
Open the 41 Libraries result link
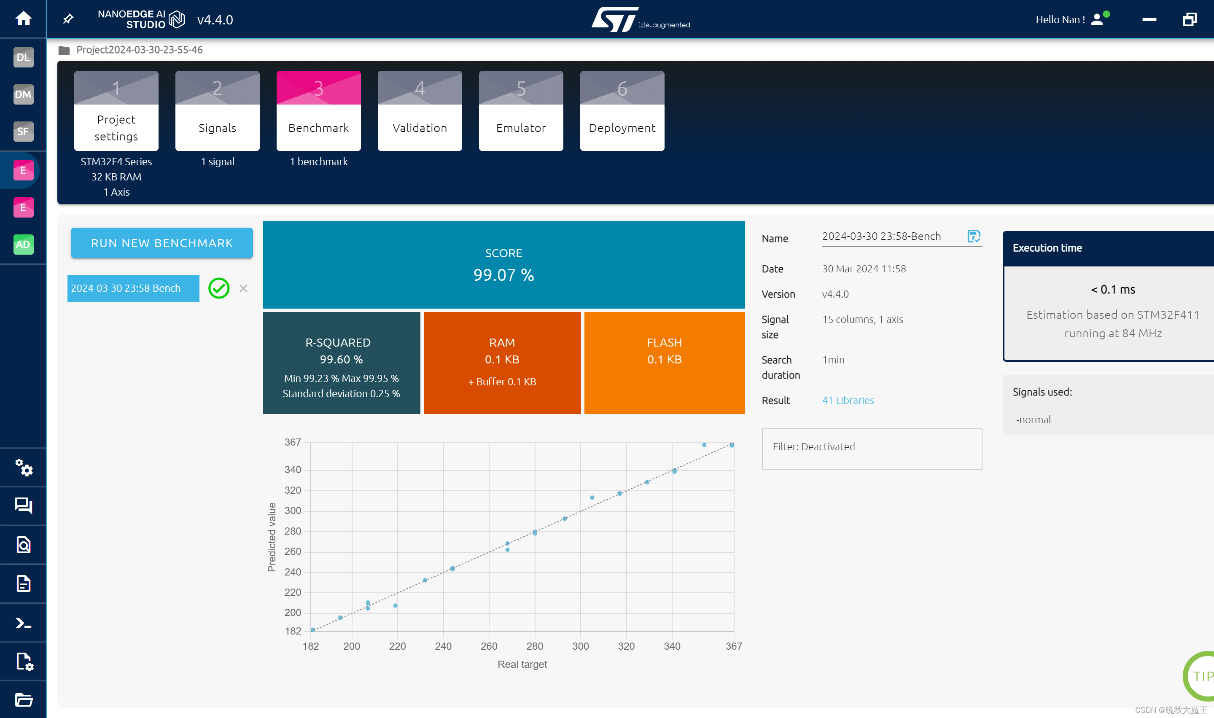[848, 400]
